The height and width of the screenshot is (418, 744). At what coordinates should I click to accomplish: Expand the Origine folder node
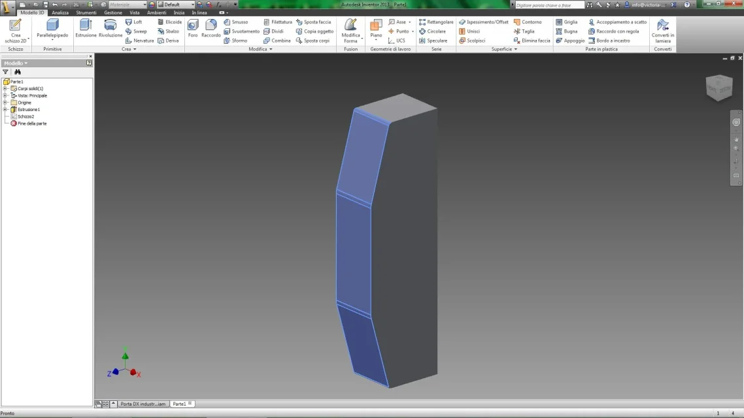5,103
